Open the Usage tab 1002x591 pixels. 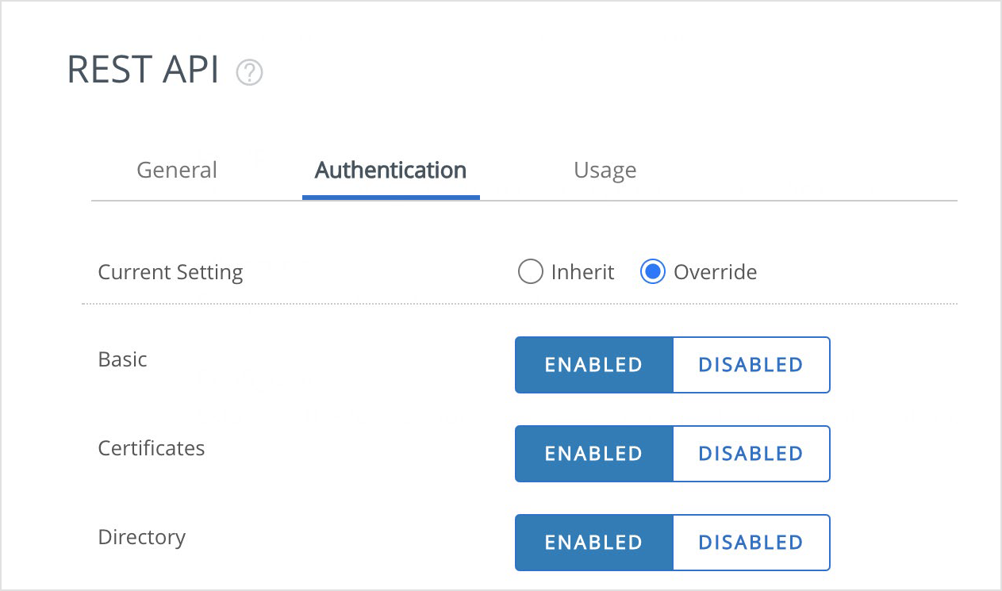[605, 170]
